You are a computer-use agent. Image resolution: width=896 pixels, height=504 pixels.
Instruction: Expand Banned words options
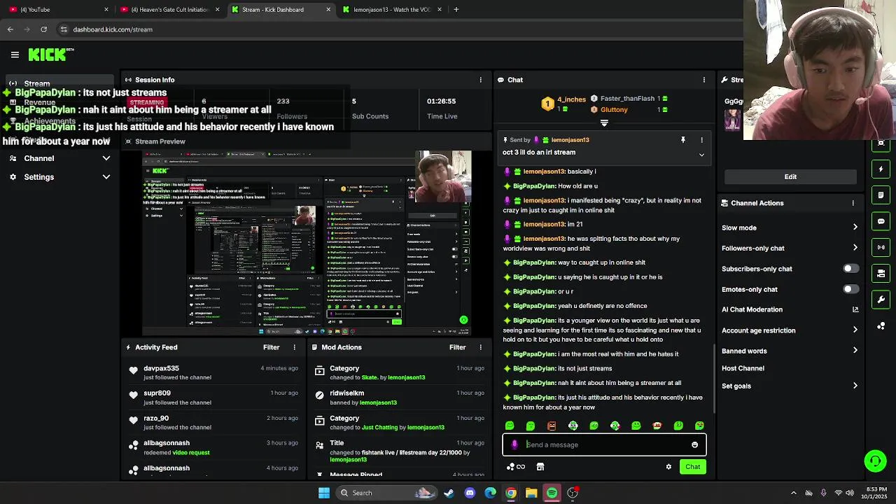855,351
